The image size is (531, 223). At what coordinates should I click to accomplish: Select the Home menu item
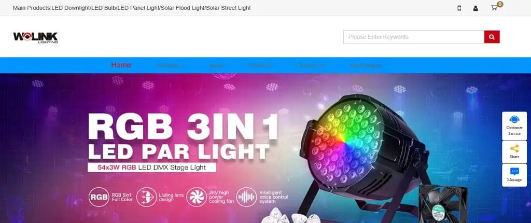point(121,65)
